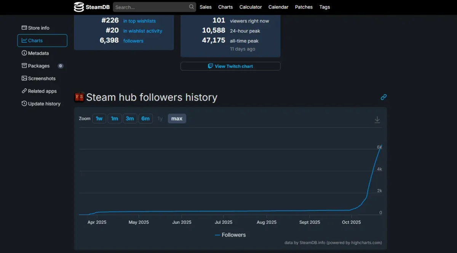457x253 pixels.
Task: Open the Calculator menu item
Action: tap(250, 7)
